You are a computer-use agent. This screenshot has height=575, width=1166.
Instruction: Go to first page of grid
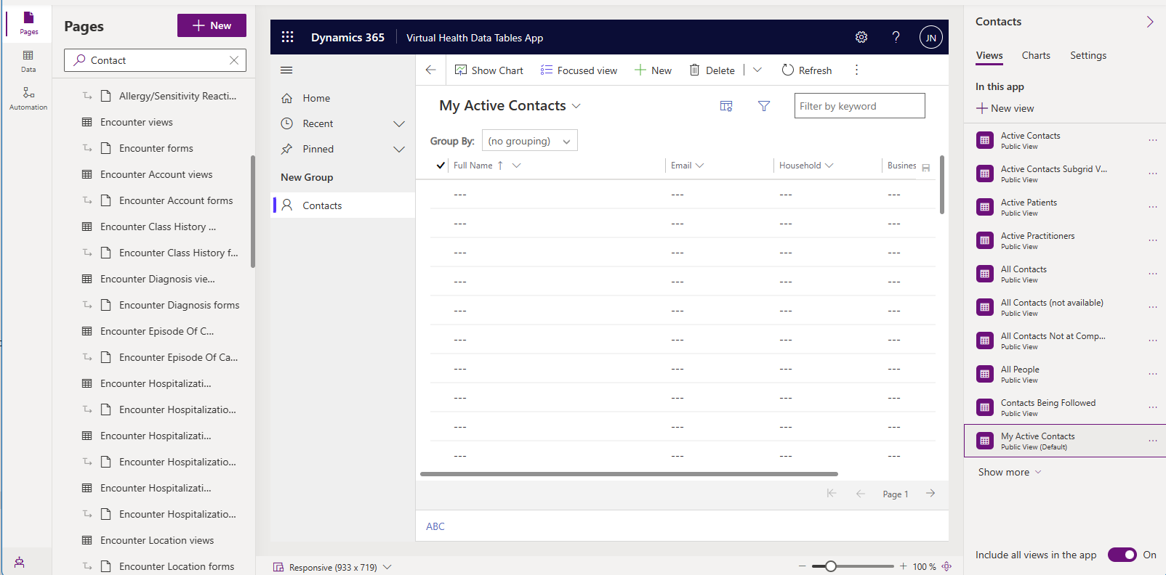(832, 493)
